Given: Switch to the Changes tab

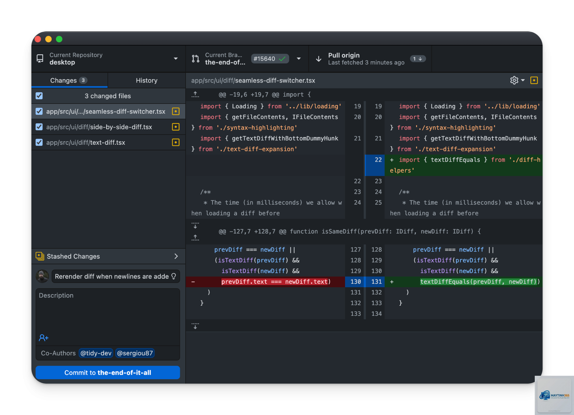Looking at the screenshot, I should click(69, 80).
